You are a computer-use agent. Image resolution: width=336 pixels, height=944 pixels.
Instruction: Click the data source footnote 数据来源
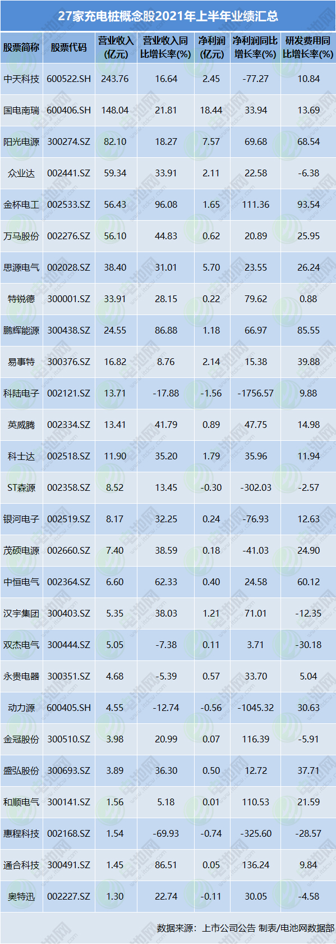pyautogui.click(x=246, y=928)
